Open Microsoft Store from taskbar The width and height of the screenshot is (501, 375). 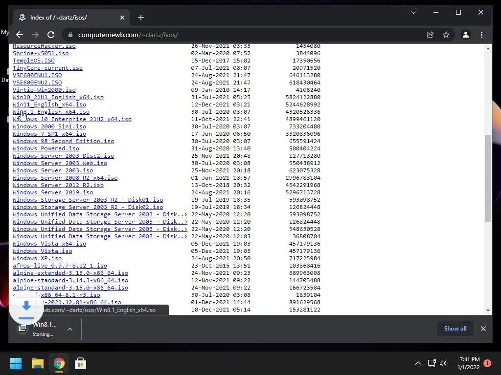pyautogui.click(x=81, y=363)
